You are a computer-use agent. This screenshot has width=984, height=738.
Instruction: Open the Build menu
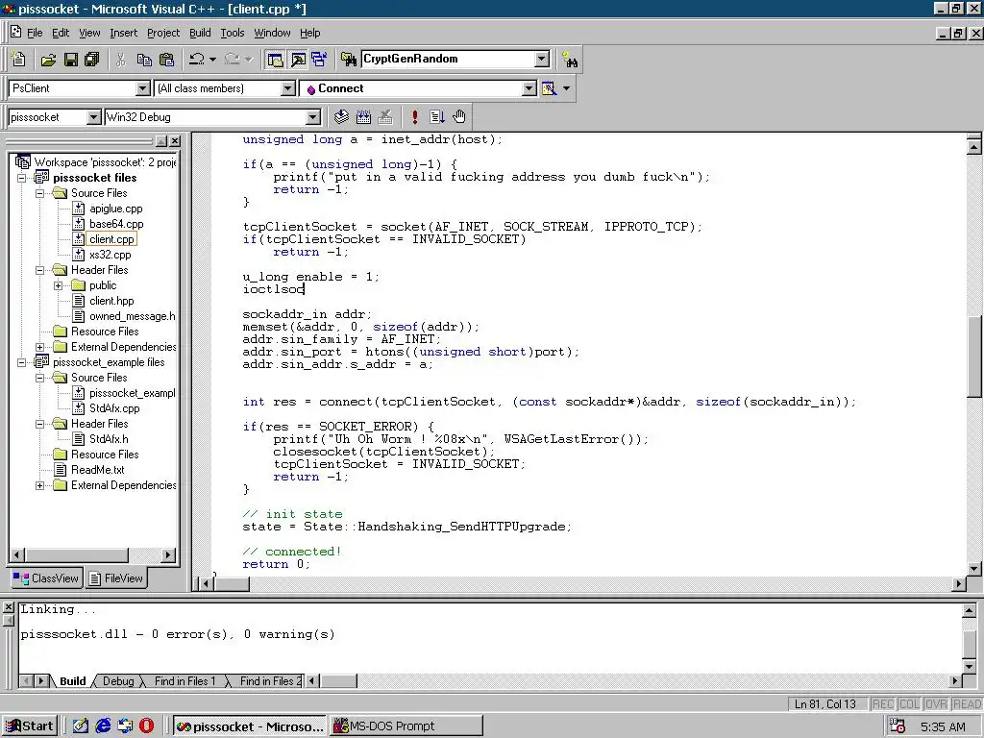pos(200,33)
